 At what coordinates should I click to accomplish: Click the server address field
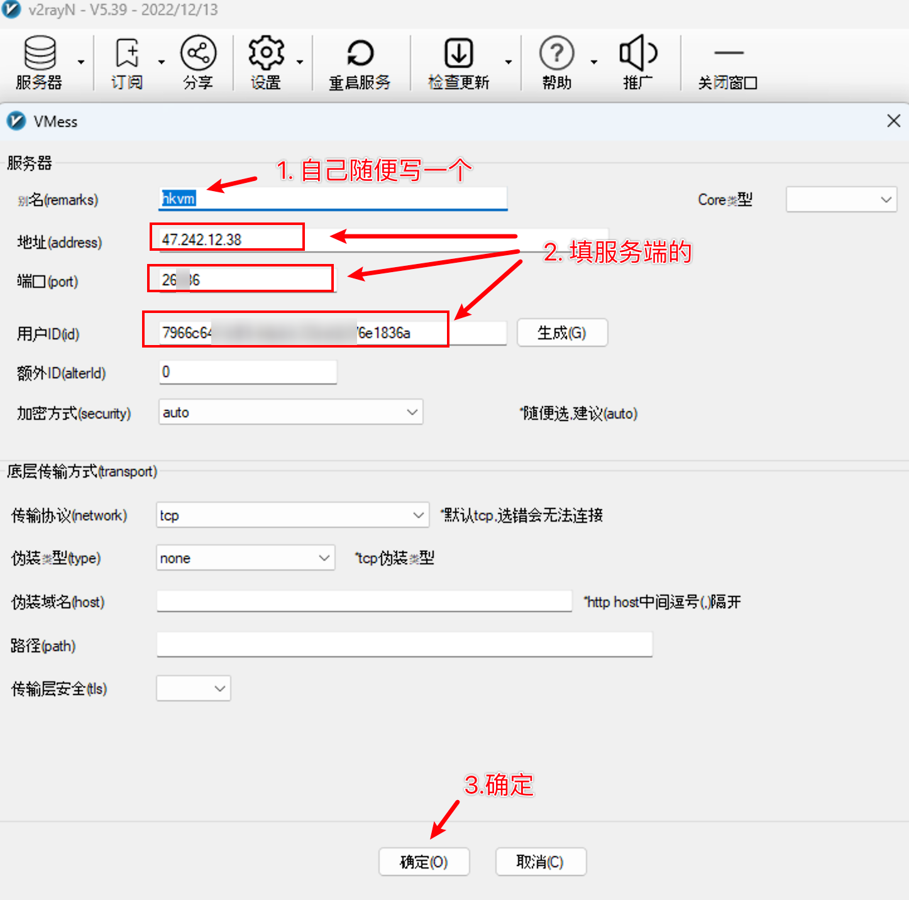click(x=383, y=239)
